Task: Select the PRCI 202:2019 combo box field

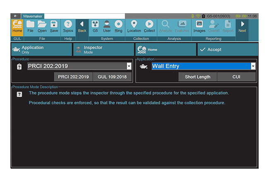Action: 79,66
